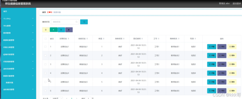
Task: Click the cyan search magnifier button
Action: click(84, 22)
